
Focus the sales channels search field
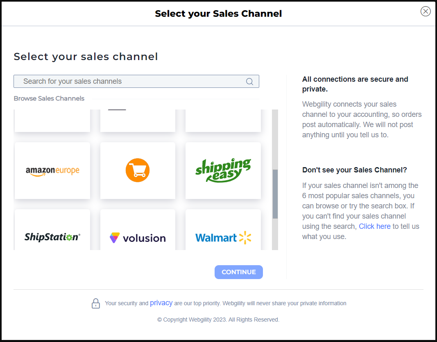coord(131,81)
